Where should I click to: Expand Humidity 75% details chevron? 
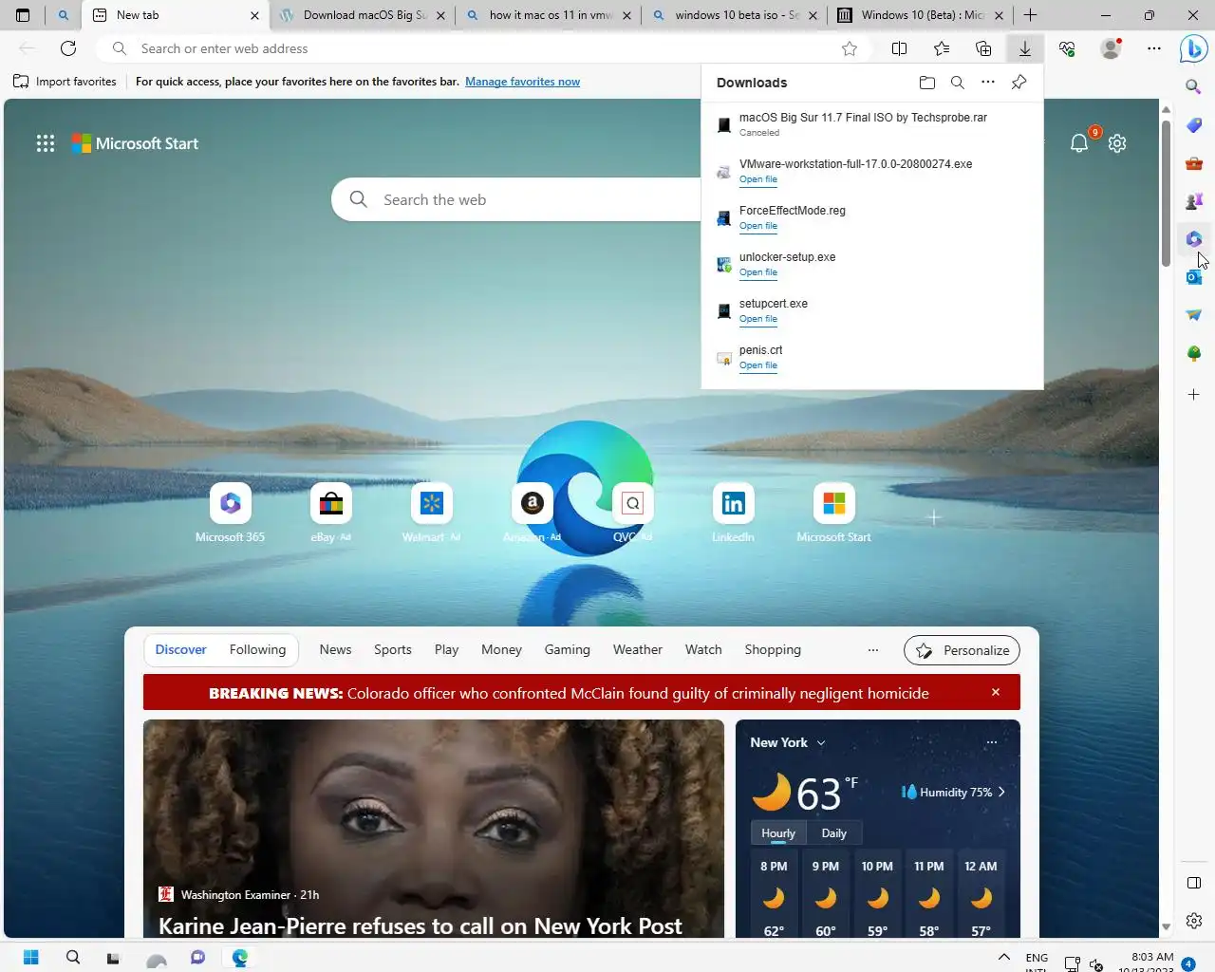(x=1001, y=792)
